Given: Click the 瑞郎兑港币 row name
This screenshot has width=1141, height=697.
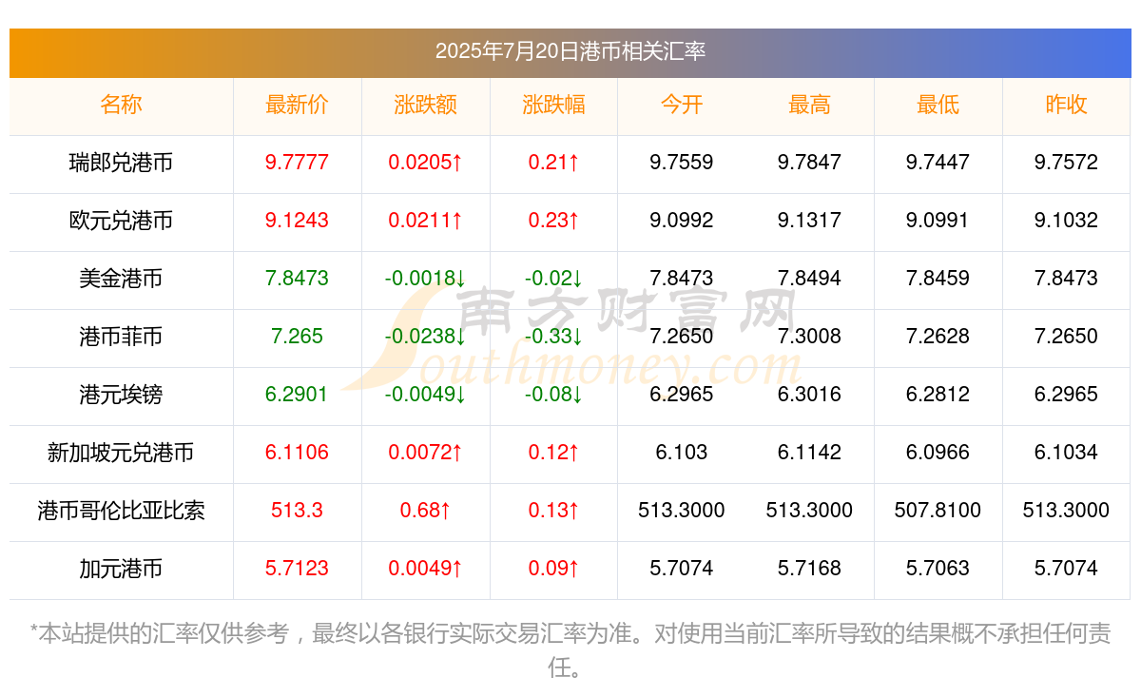Looking at the screenshot, I should (121, 163).
